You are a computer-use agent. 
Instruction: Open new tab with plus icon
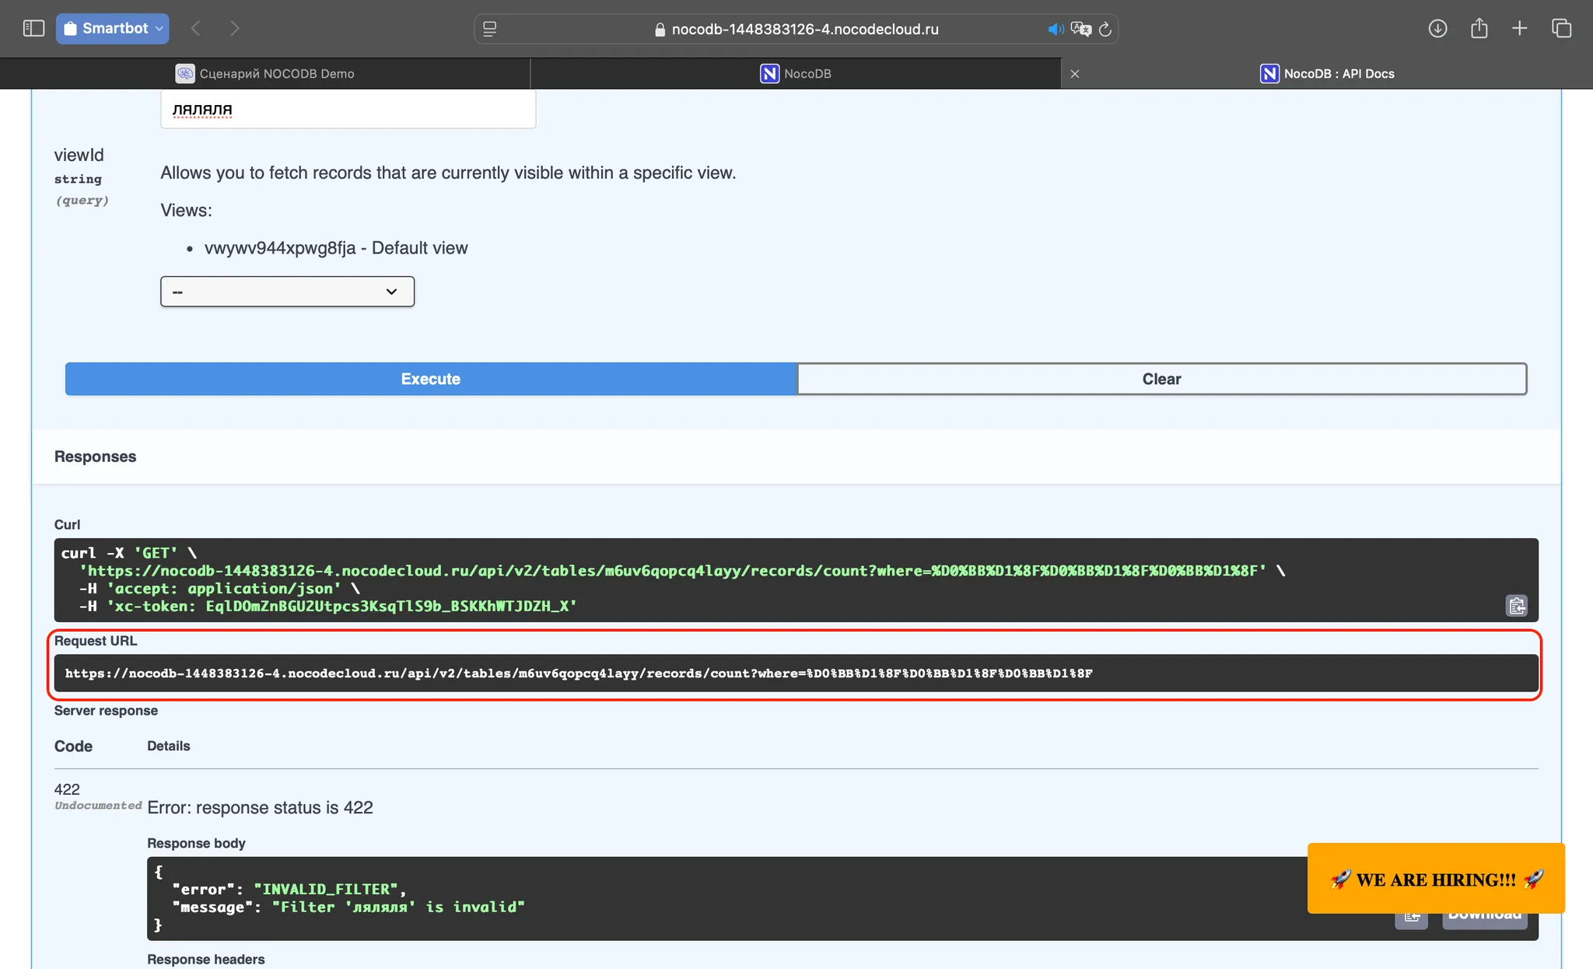coord(1519,29)
